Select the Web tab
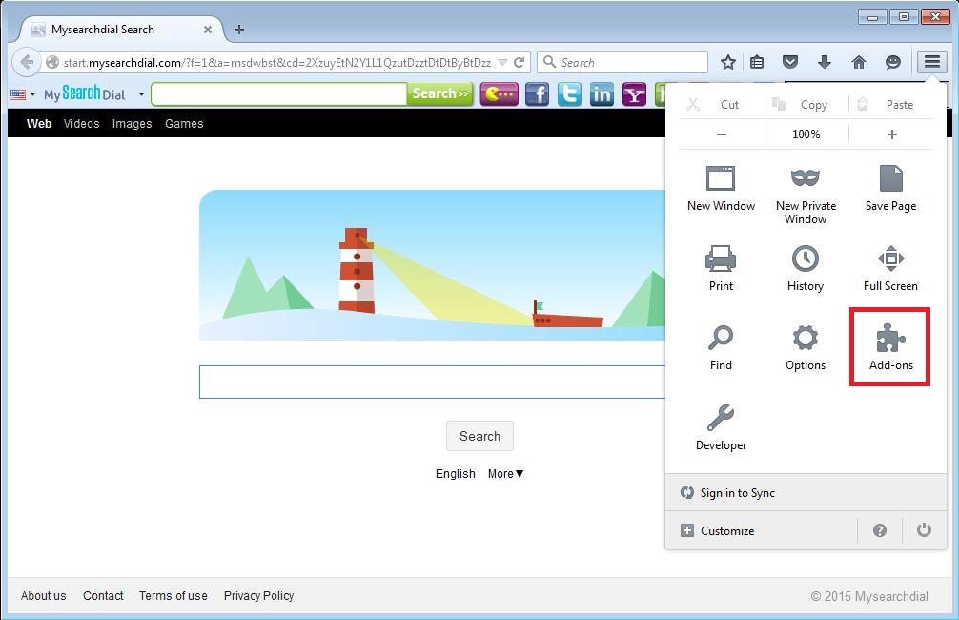The width and height of the screenshot is (959, 620). (x=38, y=123)
